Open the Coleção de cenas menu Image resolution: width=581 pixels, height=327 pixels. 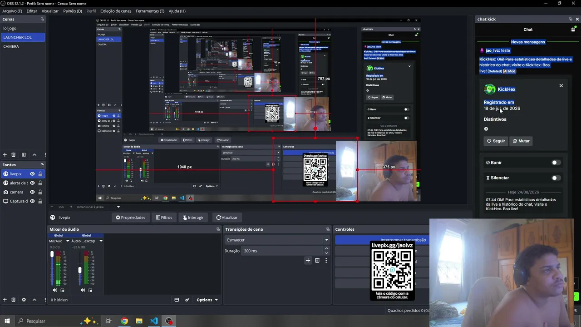coord(116,11)
